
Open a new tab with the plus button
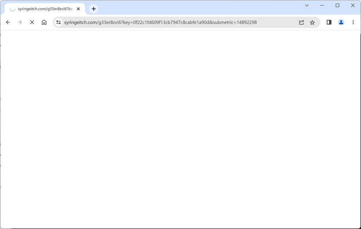point(93,8)
